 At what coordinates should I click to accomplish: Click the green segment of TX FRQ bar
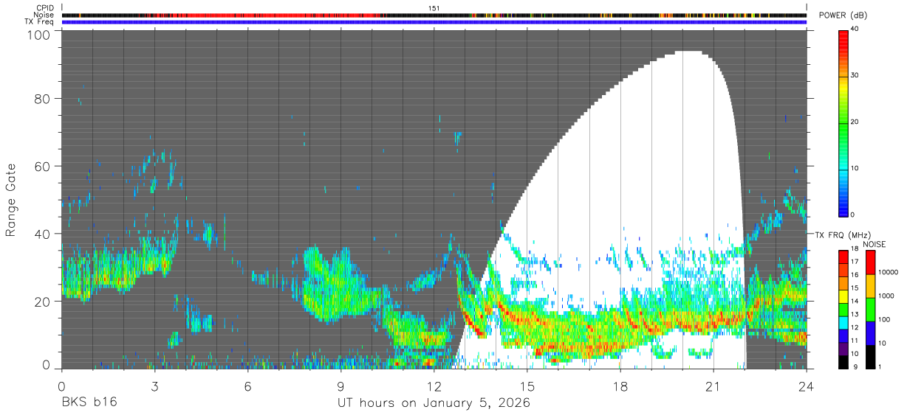844,310
